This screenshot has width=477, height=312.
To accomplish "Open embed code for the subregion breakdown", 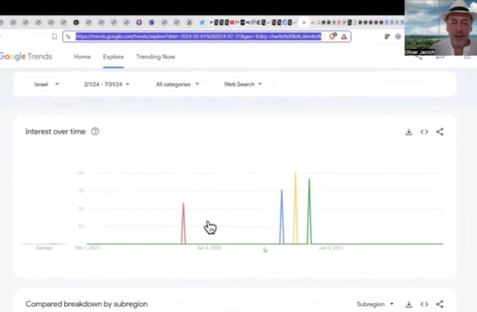I will [424, 304].
